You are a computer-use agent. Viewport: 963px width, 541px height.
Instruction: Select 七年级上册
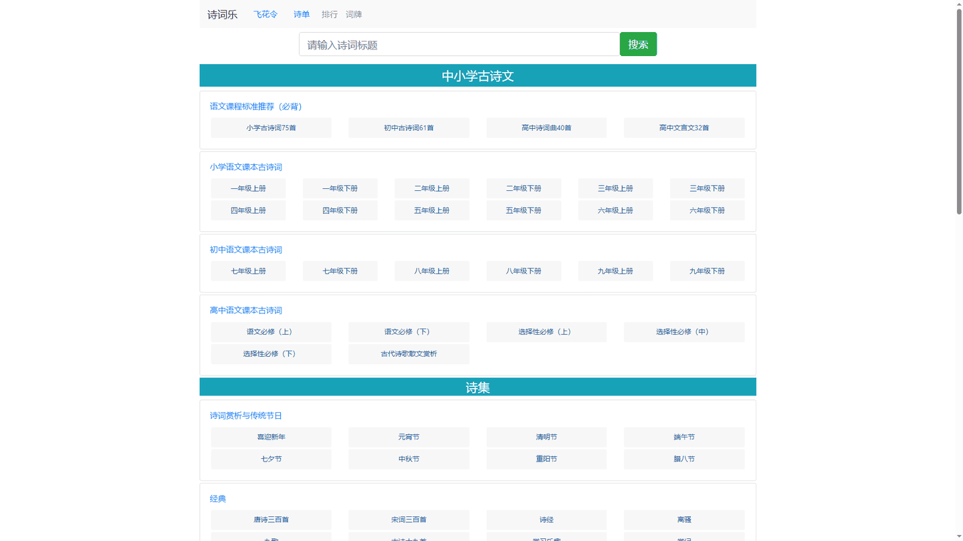(x=248, y=271)
